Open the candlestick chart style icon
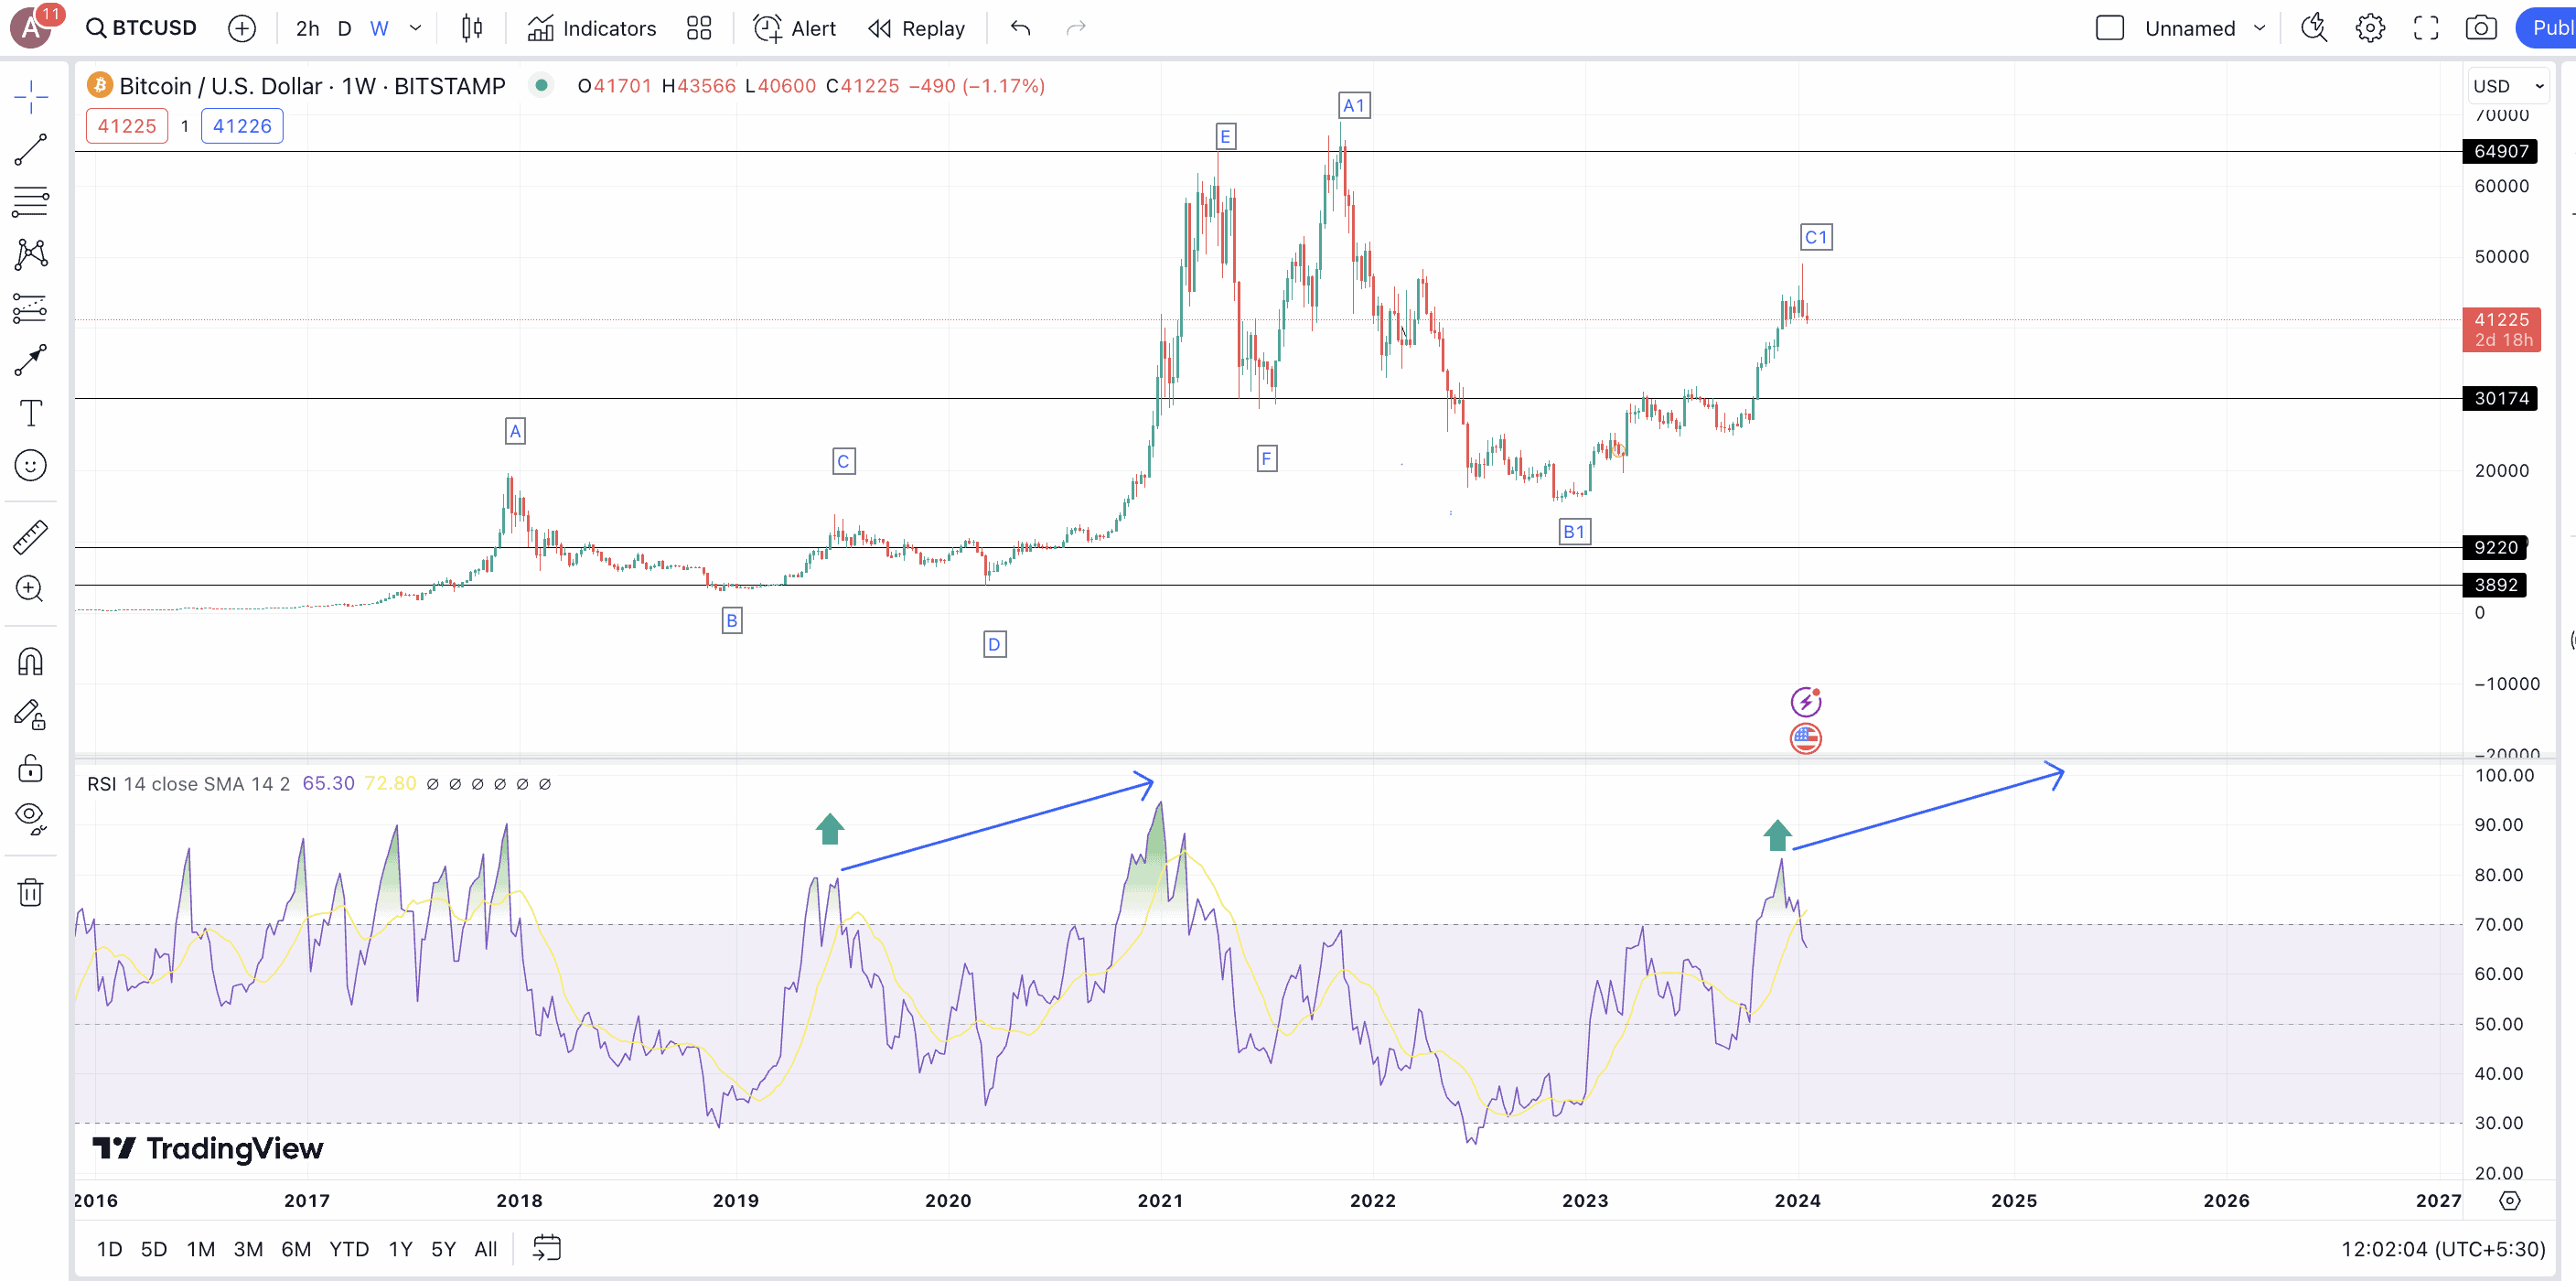This screenshot has width=2576, height=1281. (472, 28)
